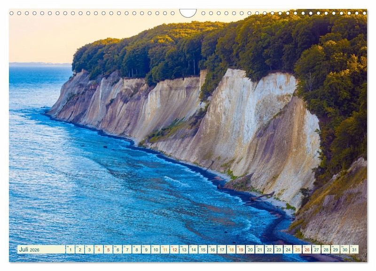The width and height of the screenshot is (376, 271).
Task: Click the red day 12 cell
Action: click(174, 249)
